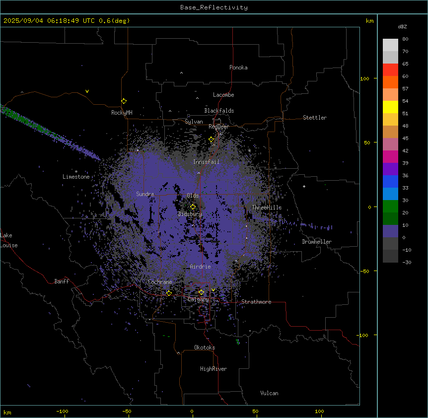Screen dimensions: 428x418
Task: Click the white plus marker north of Drumheller
Action: [x=304, y=186]
